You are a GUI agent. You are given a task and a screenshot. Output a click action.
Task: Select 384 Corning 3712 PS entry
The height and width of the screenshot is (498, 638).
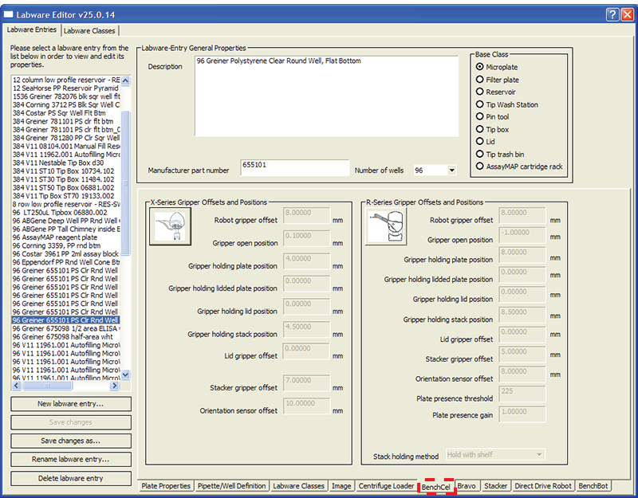coord(65,104)
